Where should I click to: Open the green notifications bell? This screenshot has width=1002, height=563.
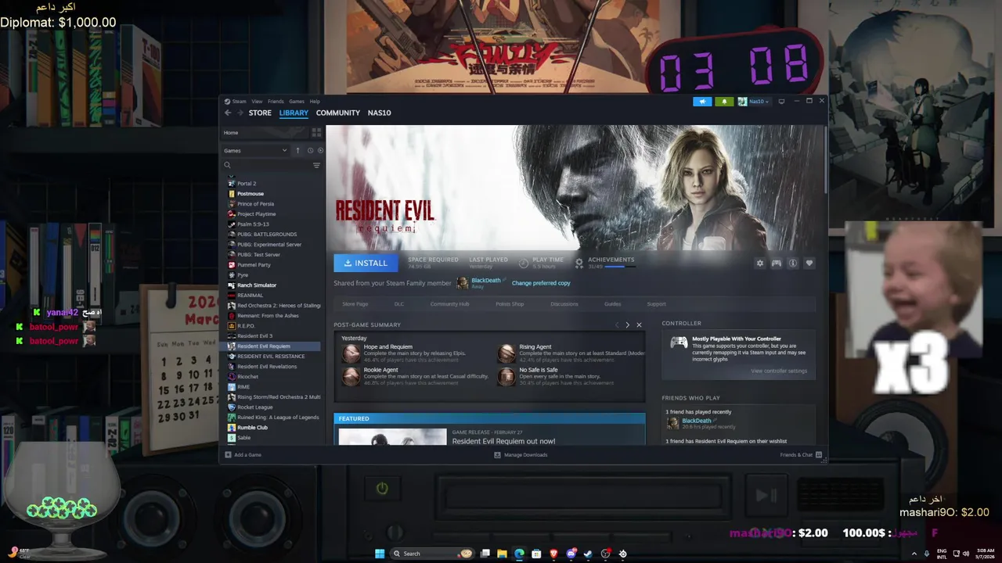pyautogui.click(x=724, y=101)
